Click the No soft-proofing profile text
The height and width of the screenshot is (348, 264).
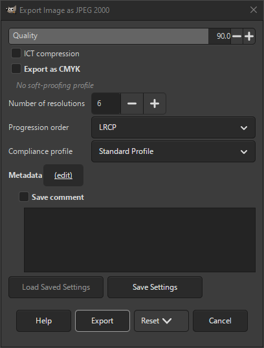55,85
